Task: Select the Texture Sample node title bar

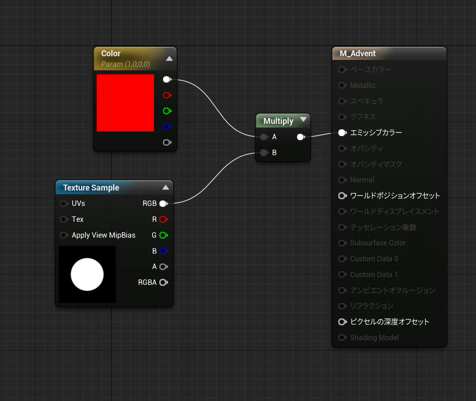Action: [x=114, y=188]
